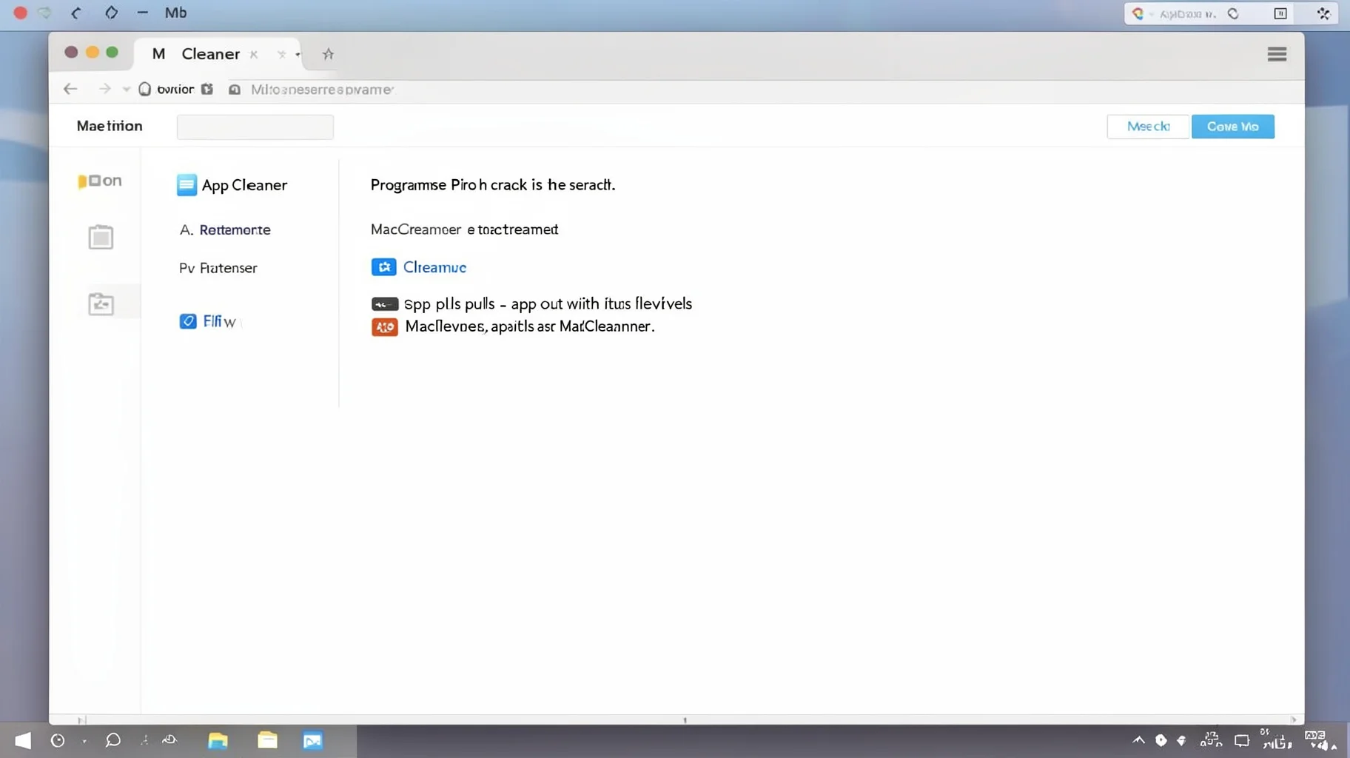Viewport: 1350px width, 758px height.
Task: Click the blue Cove Mo button
Action: (1233, 127)
